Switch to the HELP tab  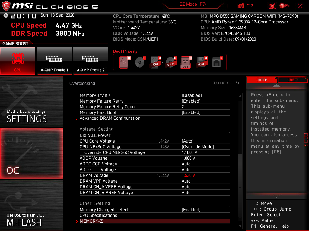[262, 80]
